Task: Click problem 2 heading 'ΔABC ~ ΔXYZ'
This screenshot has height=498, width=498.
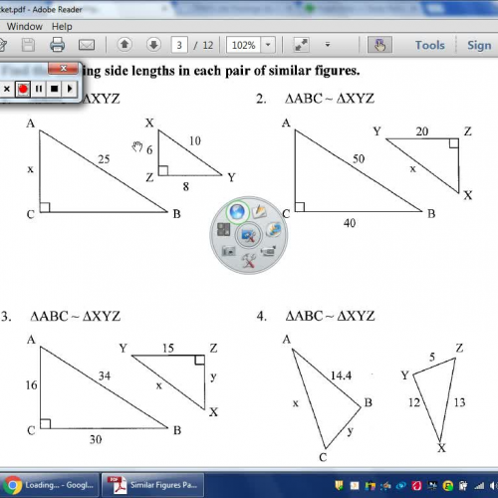Action: (x=330, y=99)
